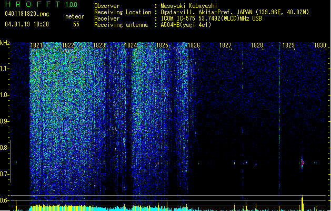Click the 1826 time marker

(194, 45)
